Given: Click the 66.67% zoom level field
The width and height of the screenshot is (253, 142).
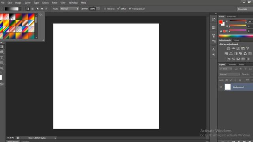Looking at the screenshot, I should tap(11, 138).
